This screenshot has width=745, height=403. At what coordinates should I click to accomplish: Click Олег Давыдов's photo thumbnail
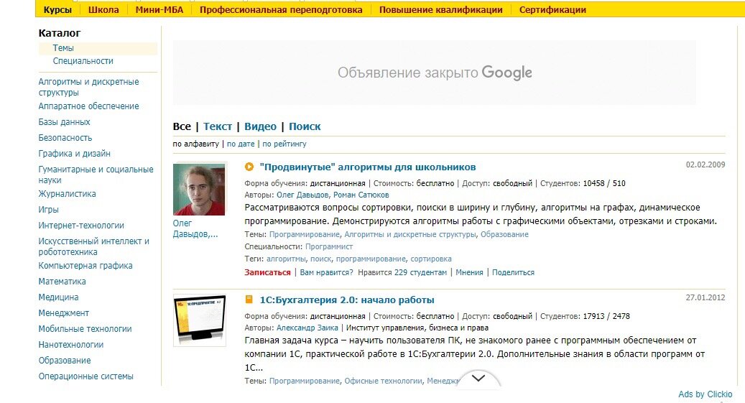coord(199,190)
